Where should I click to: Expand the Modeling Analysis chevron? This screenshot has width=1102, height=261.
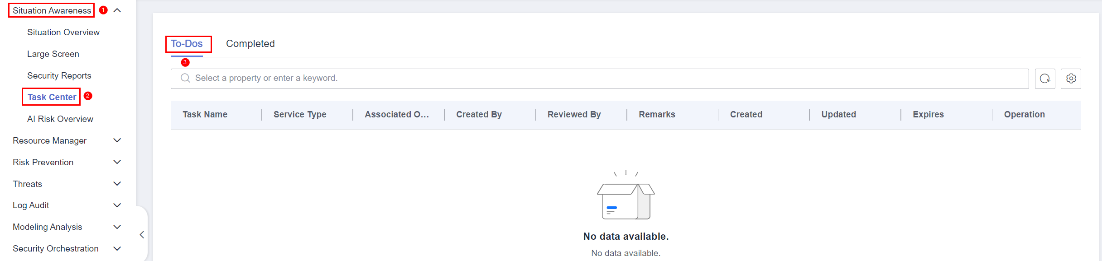click(117, 227)
